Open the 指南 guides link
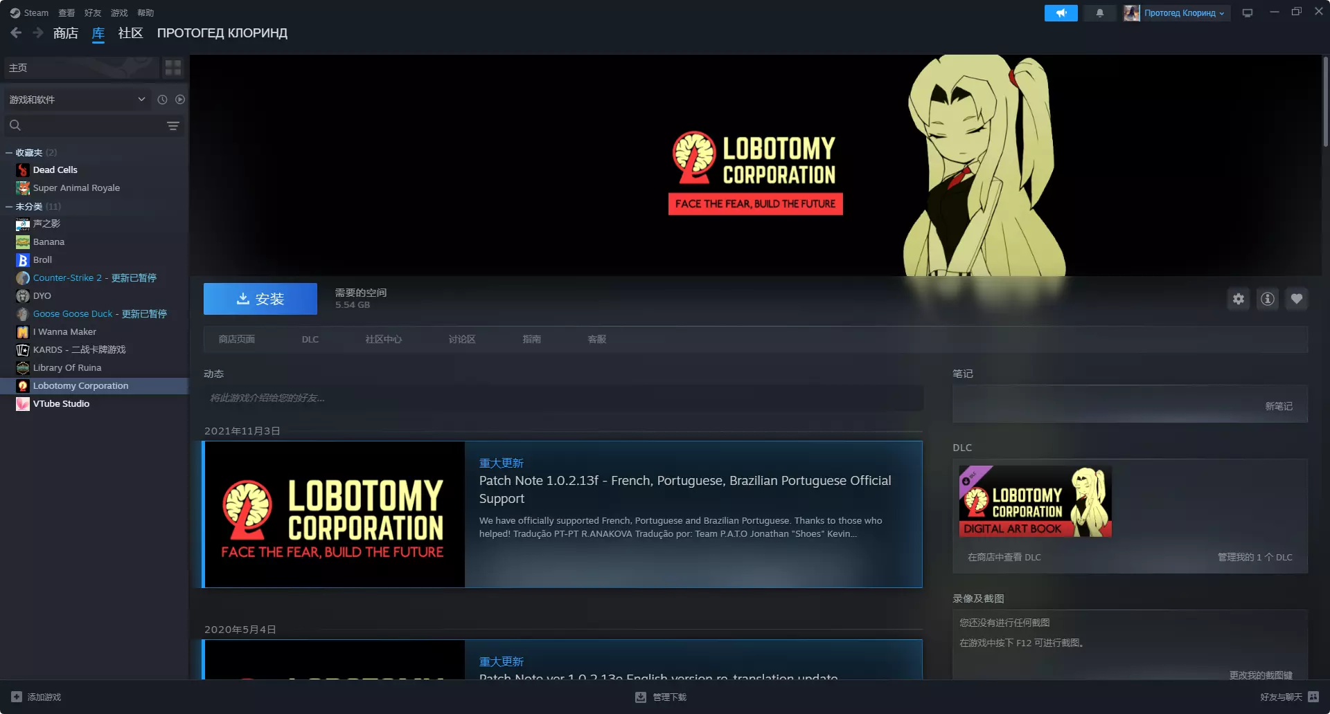 pyautogui.click(x=532, y=339)
